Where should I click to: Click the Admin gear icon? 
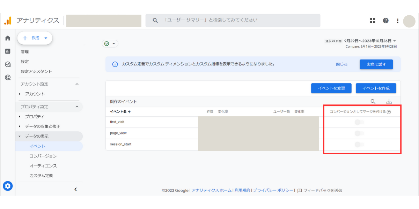(8, 186)
